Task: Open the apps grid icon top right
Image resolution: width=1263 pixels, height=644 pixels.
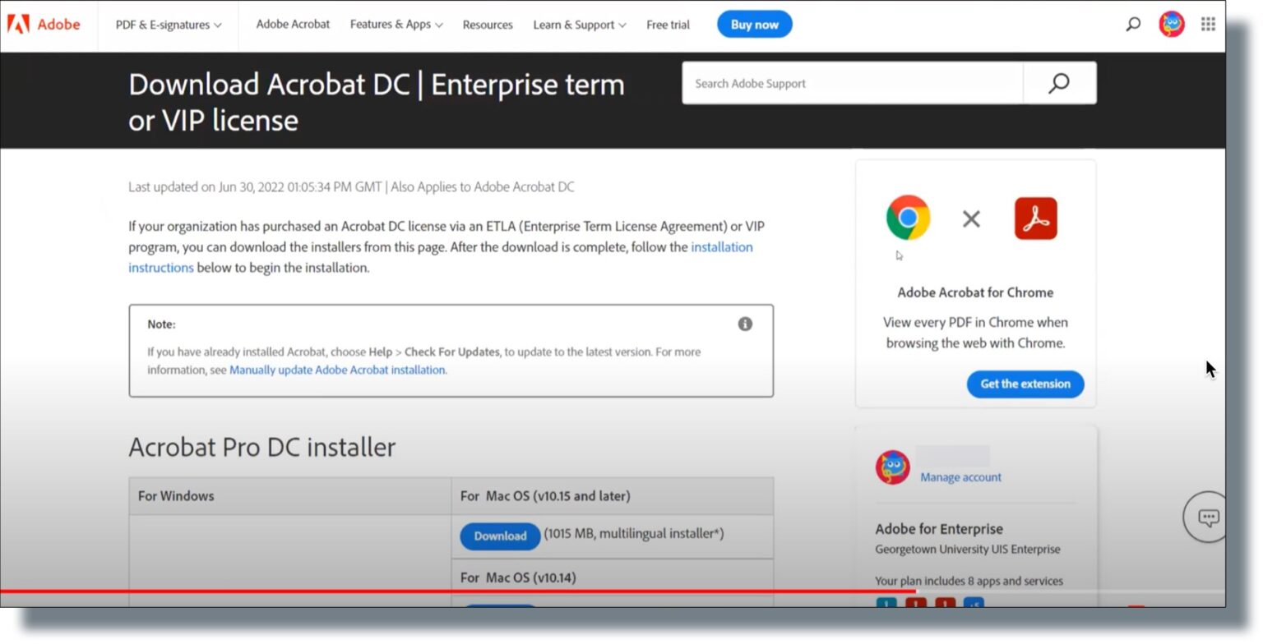Action: (1208, 24)
